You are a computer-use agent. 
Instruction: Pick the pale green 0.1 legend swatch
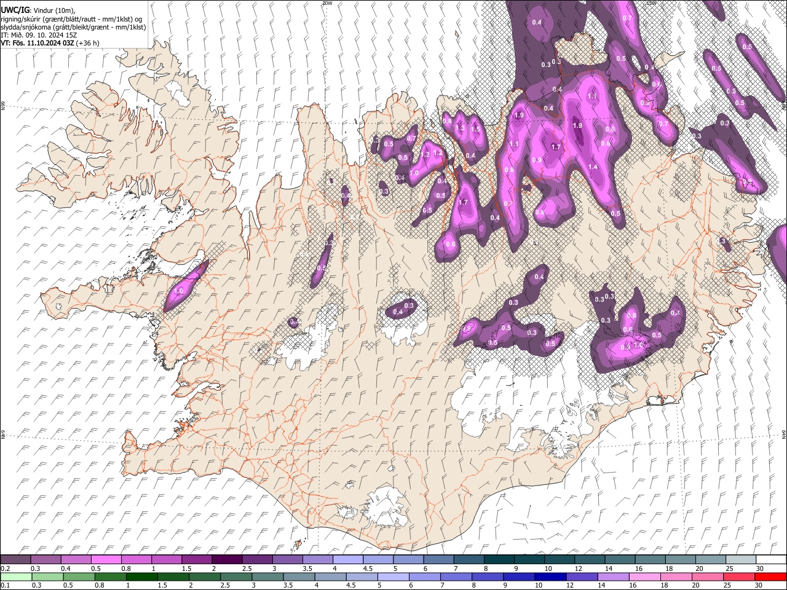pyautogui.click(x=16, y=576)
